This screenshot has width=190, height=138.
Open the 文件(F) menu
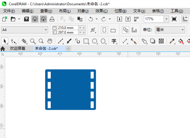coord(9,11)
